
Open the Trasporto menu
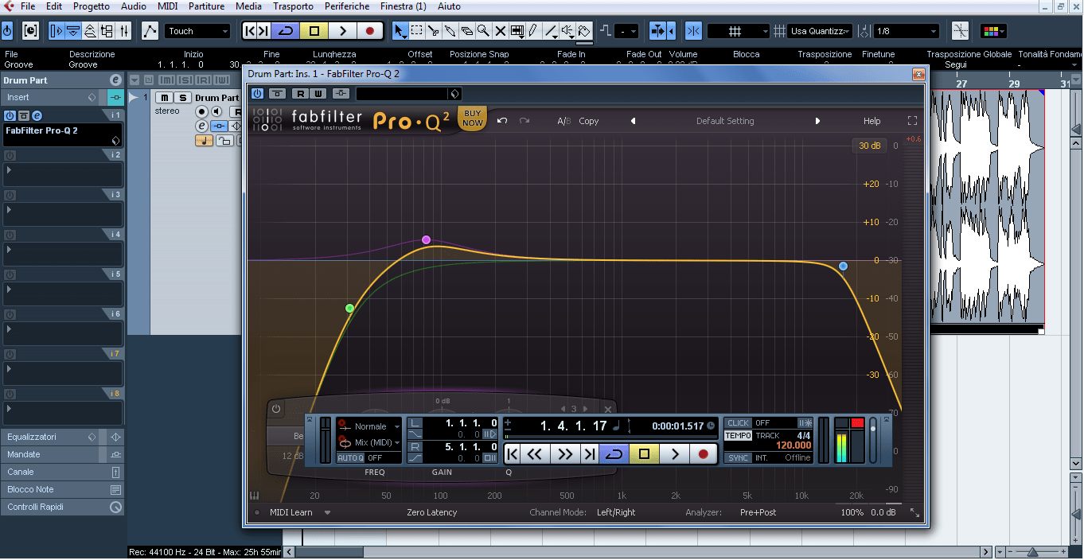293,6
